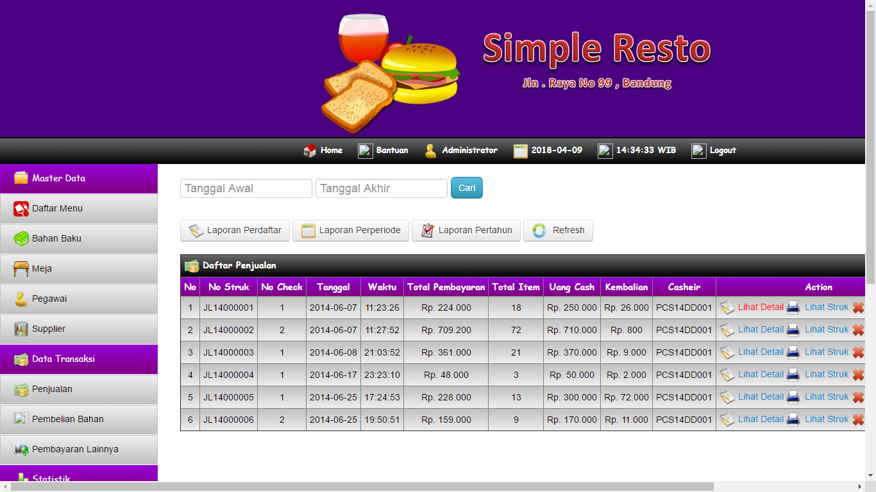Click the calendar icon beside 2018-04-09
This screenshot has height=492, width=876.
pos(520,151)
